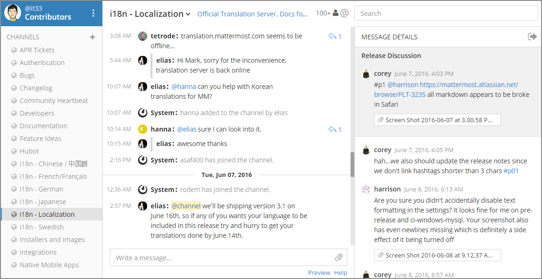Click the @channel mention highlight

(186, 206)
